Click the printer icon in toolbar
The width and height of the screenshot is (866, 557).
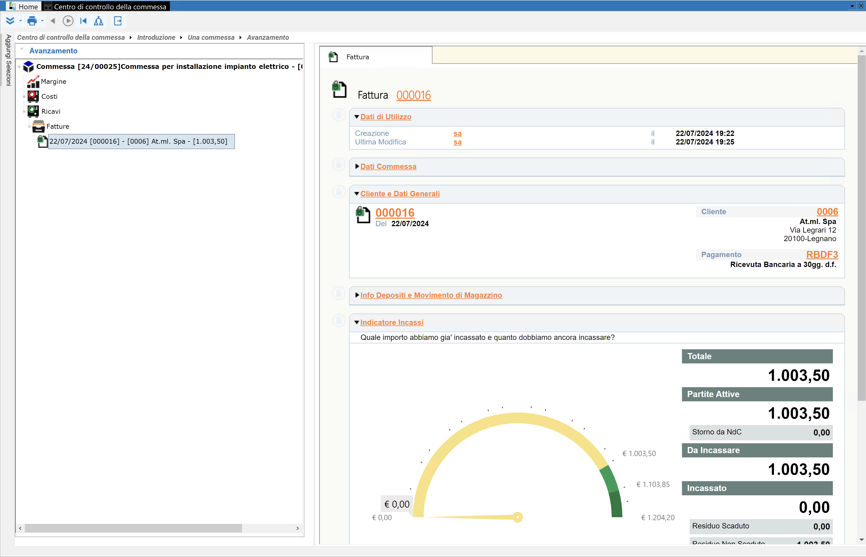pos(32,21)
